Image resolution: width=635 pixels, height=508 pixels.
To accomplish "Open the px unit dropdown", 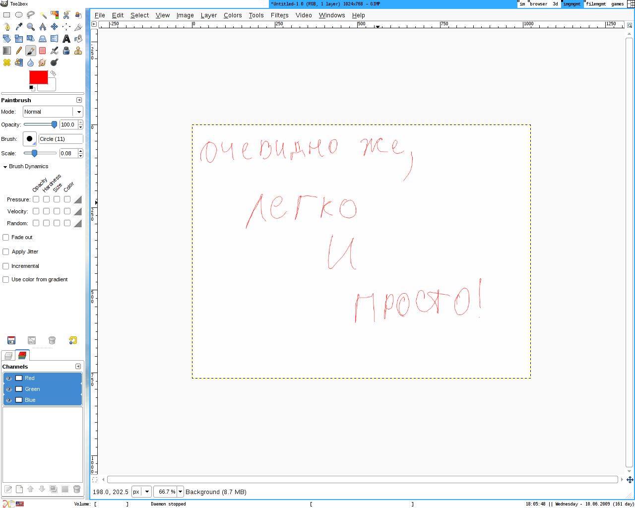I will (x=141, y=492).
